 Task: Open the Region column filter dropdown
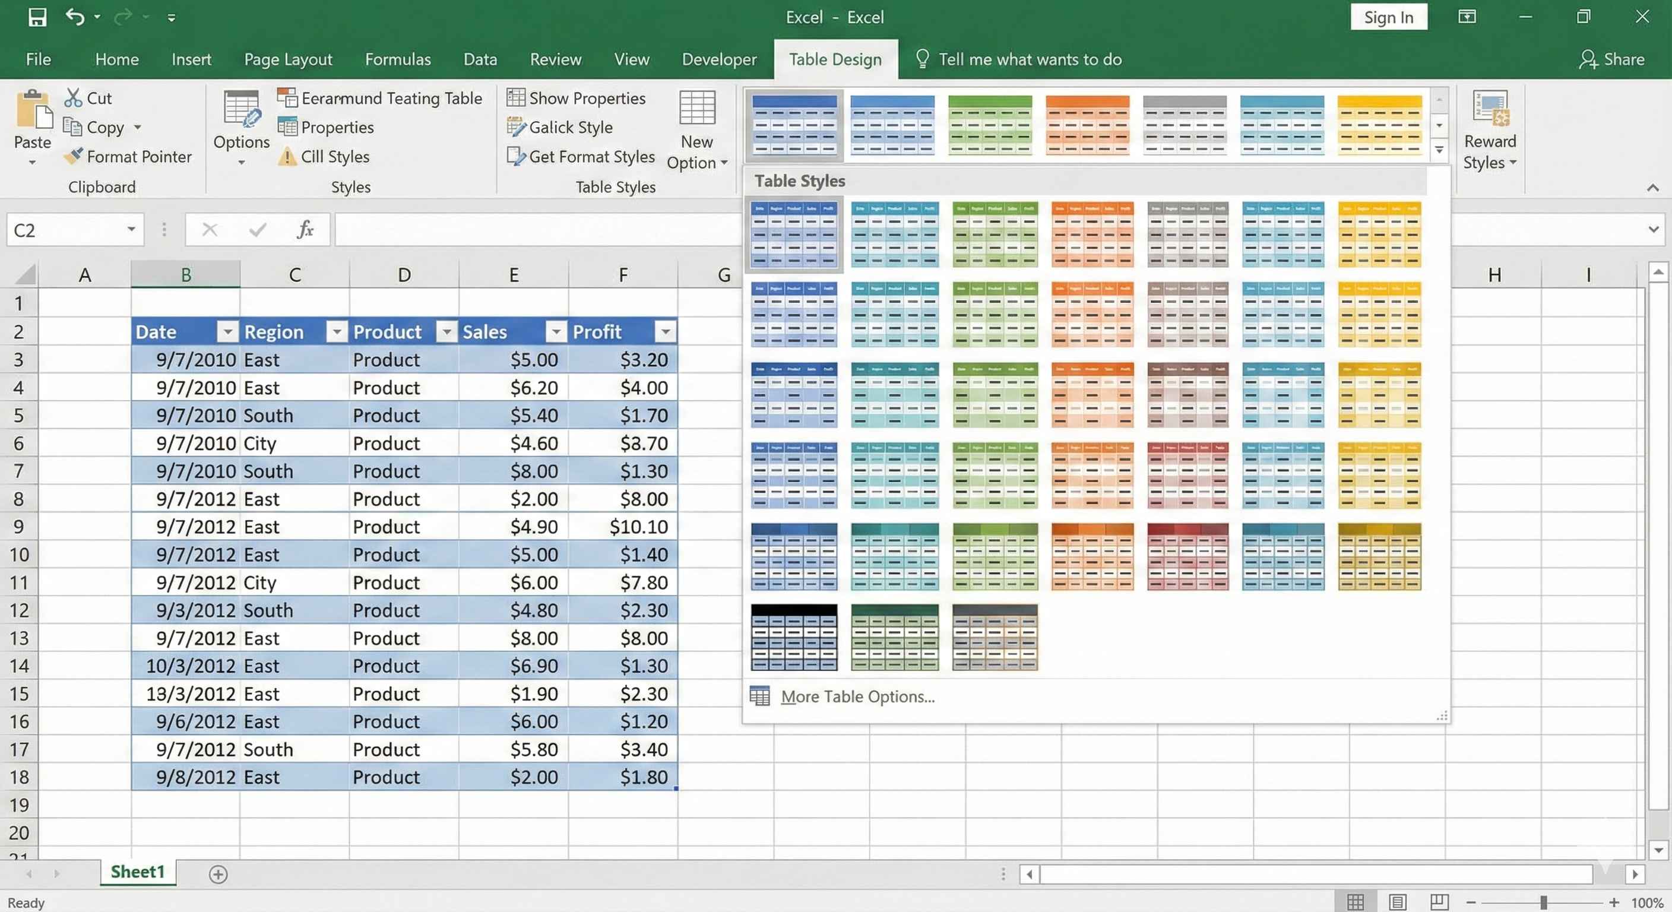click(336, 332)
